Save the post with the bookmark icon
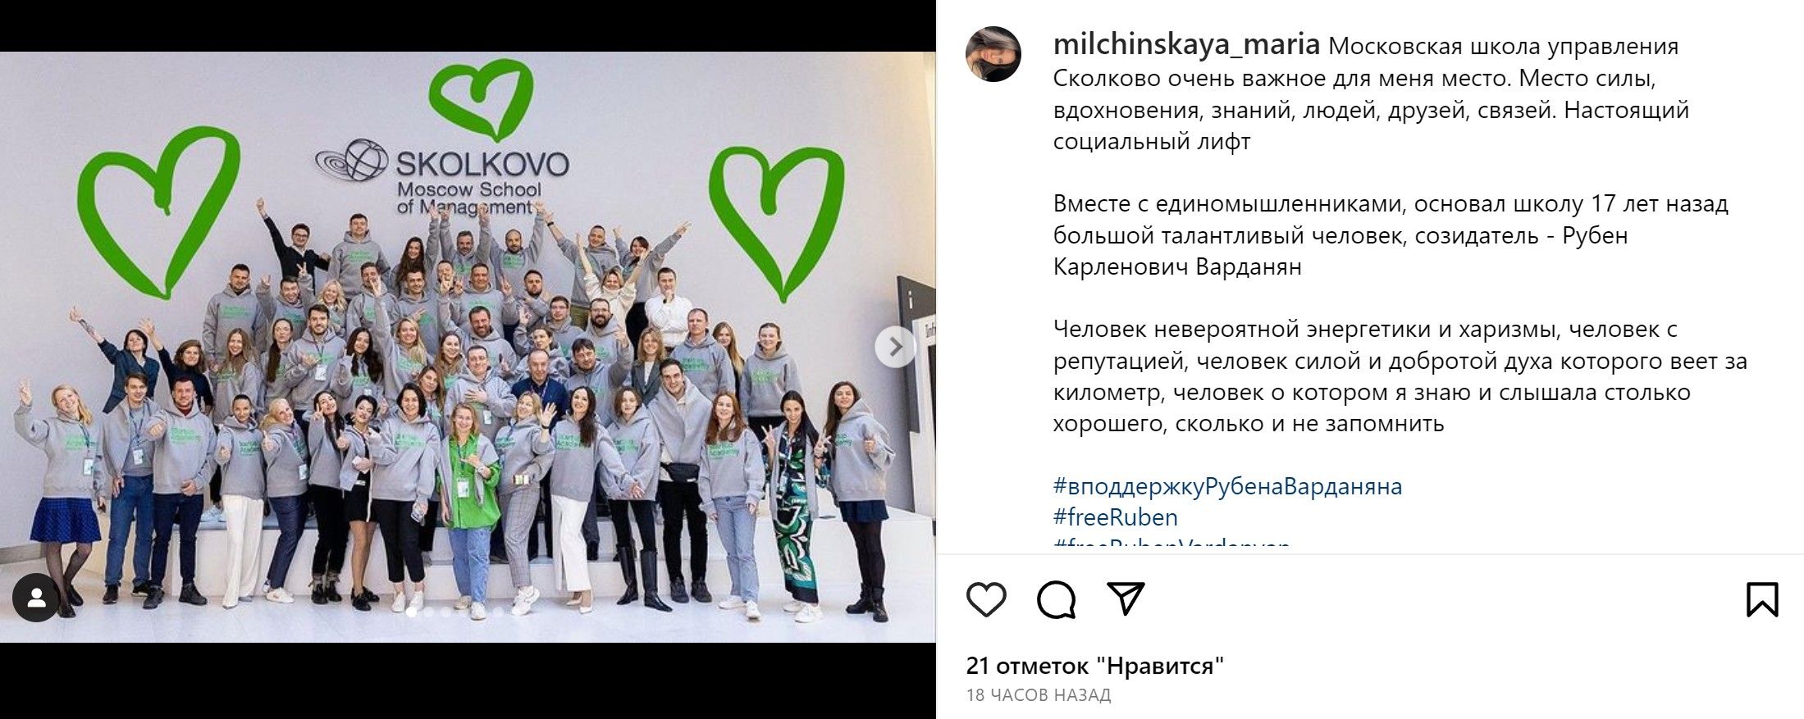1804x719 pixels. (x=1762, y=599)
